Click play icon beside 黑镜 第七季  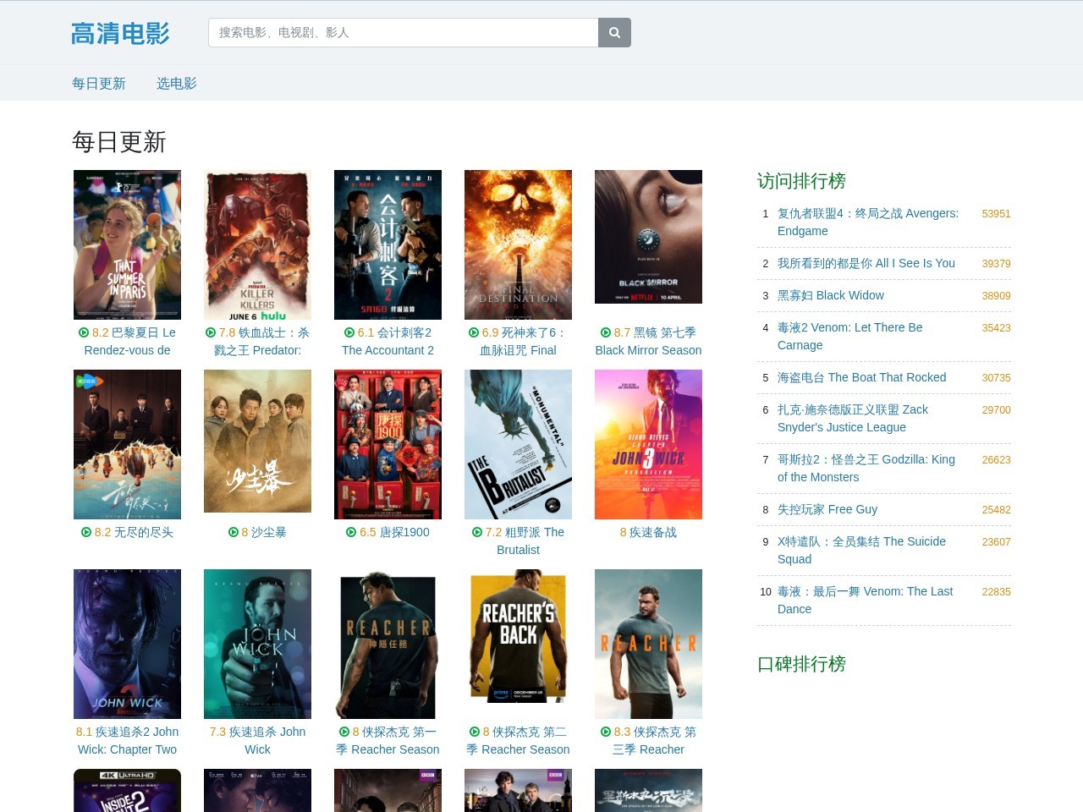[606, 333]
